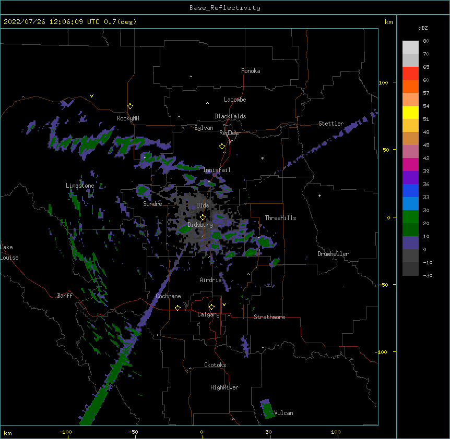Click the -50 tick on the horizontal km axis
The width and height of the screenshot is (450, 439).
click(133, 432)
